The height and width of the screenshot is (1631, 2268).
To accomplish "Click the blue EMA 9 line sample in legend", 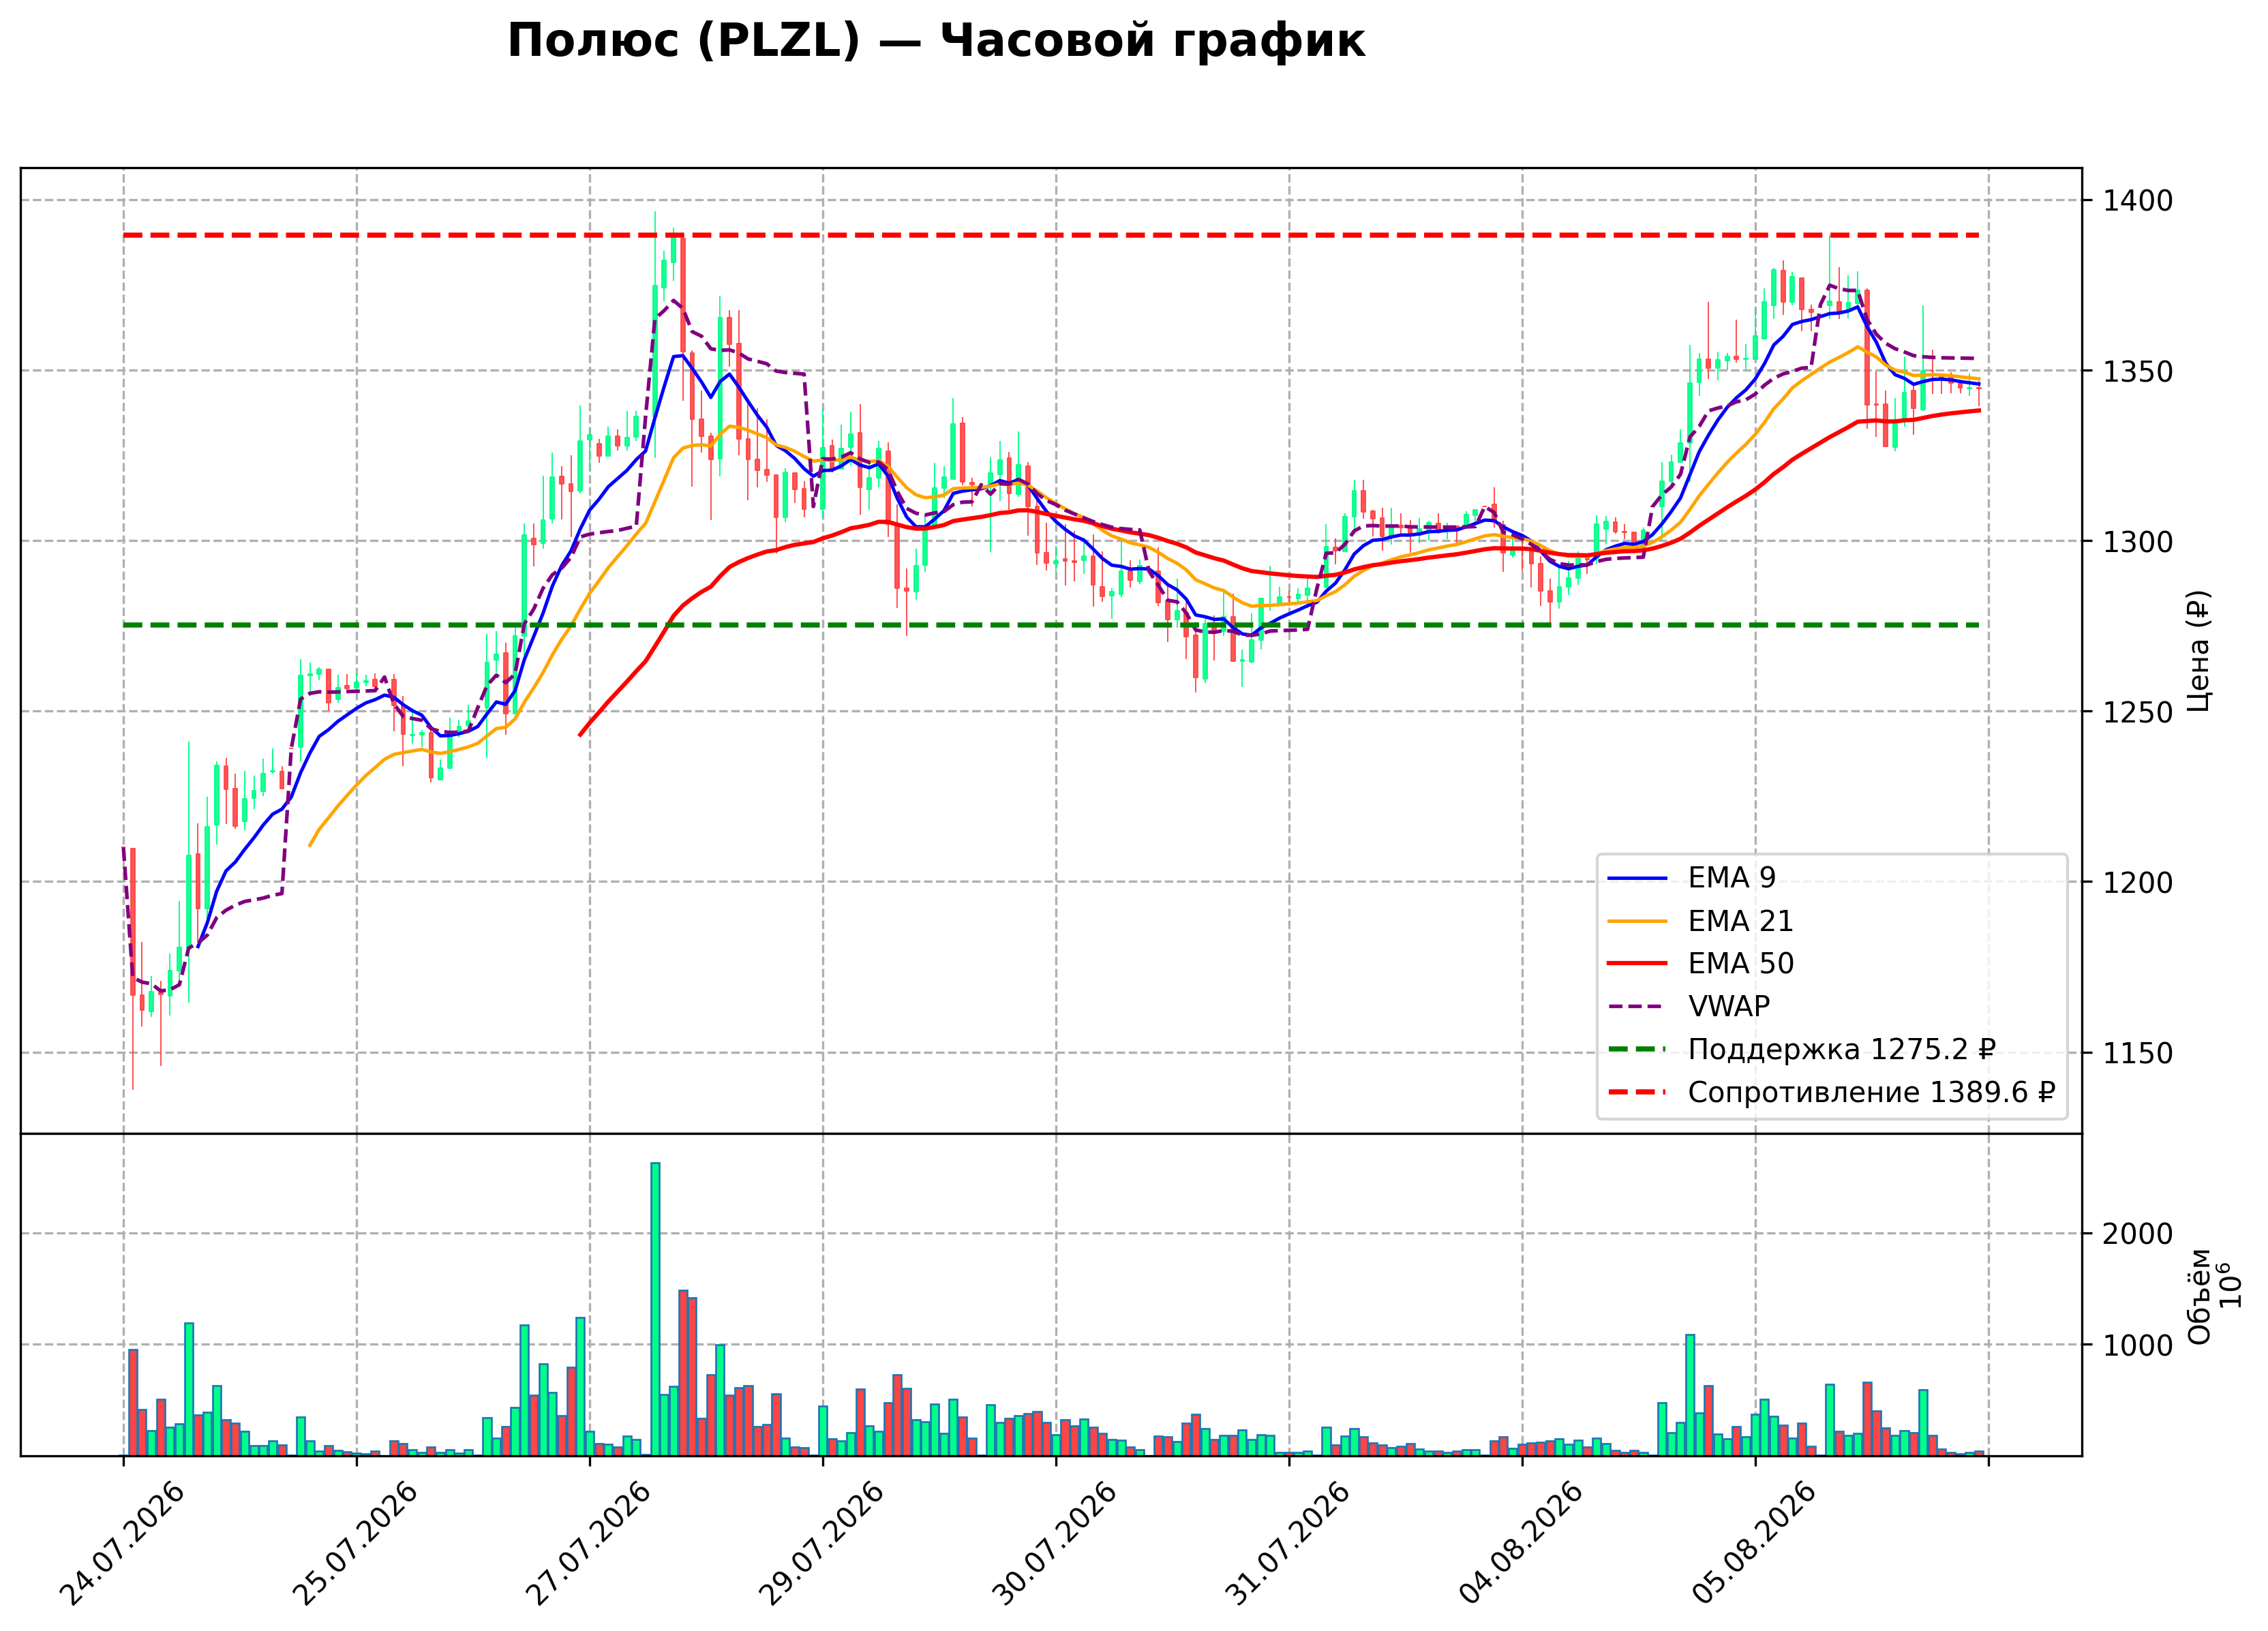I will (x=1638, y=879).
